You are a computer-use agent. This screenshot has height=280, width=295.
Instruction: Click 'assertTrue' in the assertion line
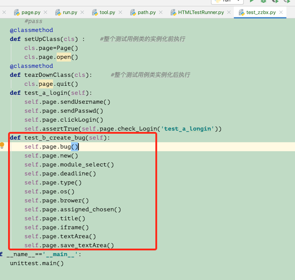pos(60,129)
